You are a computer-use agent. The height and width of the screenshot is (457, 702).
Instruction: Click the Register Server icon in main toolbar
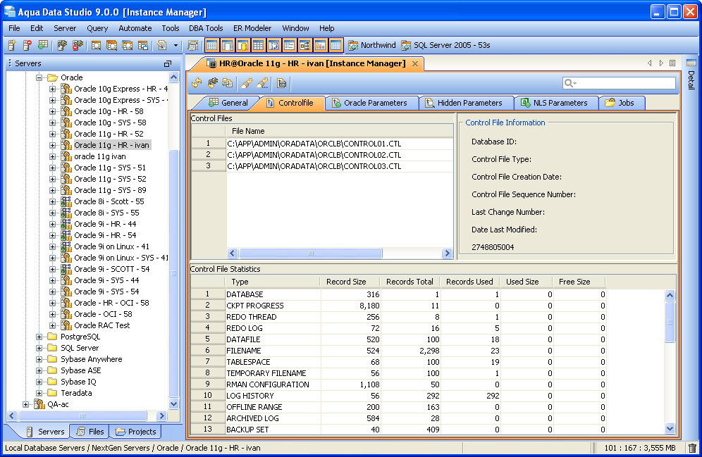tap(11, 45)
